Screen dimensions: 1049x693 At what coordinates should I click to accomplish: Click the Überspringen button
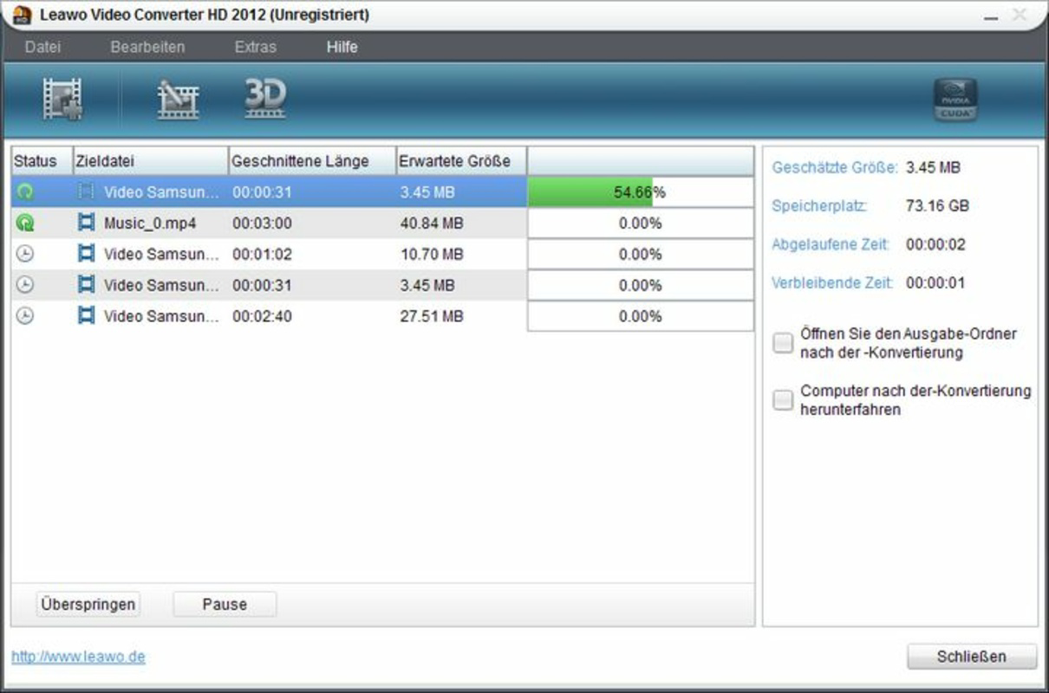point(88,604)
